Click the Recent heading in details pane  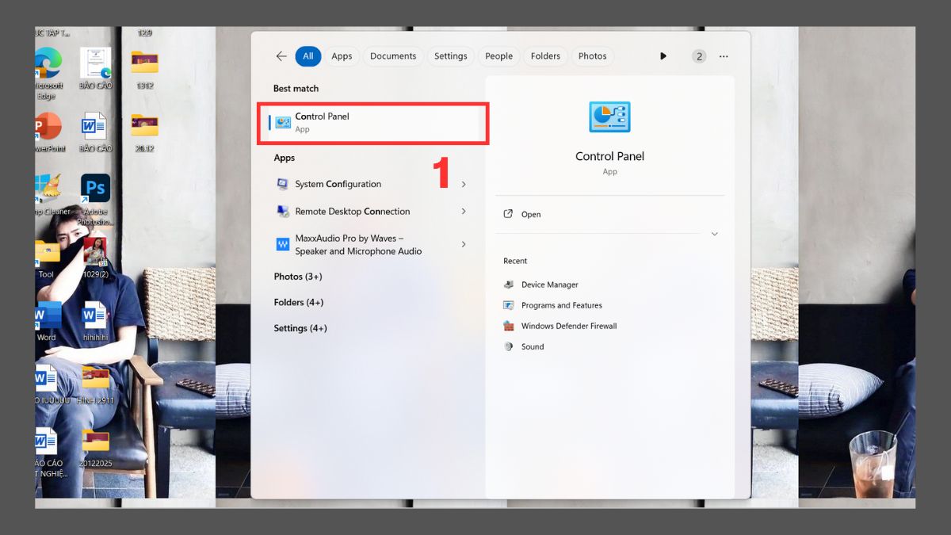[515, 261]
